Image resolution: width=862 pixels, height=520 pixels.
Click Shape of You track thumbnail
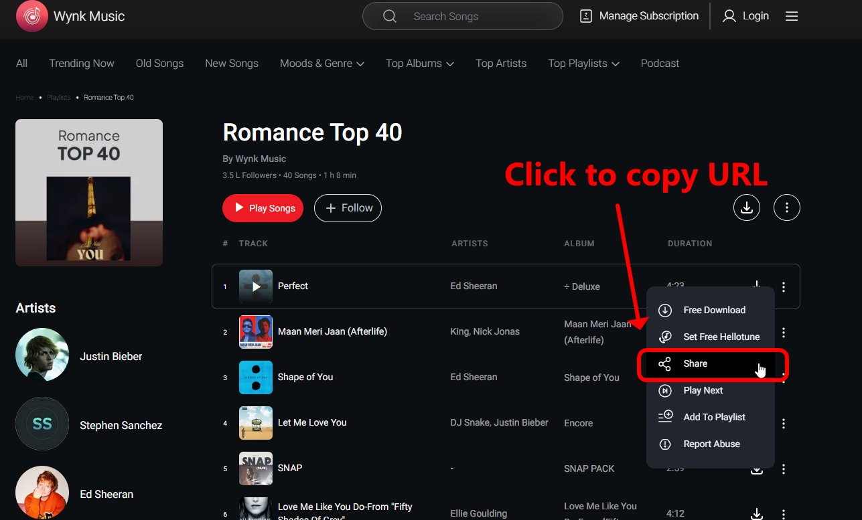256,377
